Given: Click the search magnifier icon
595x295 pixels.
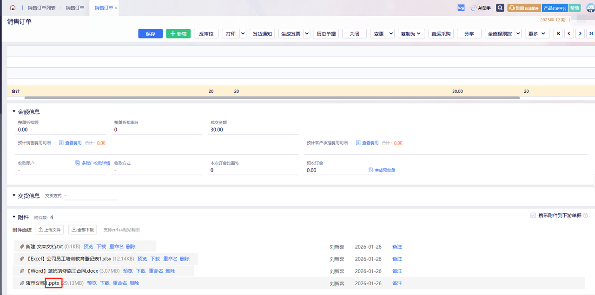Looking at the screenshot, I should click(x=500, y=8).
